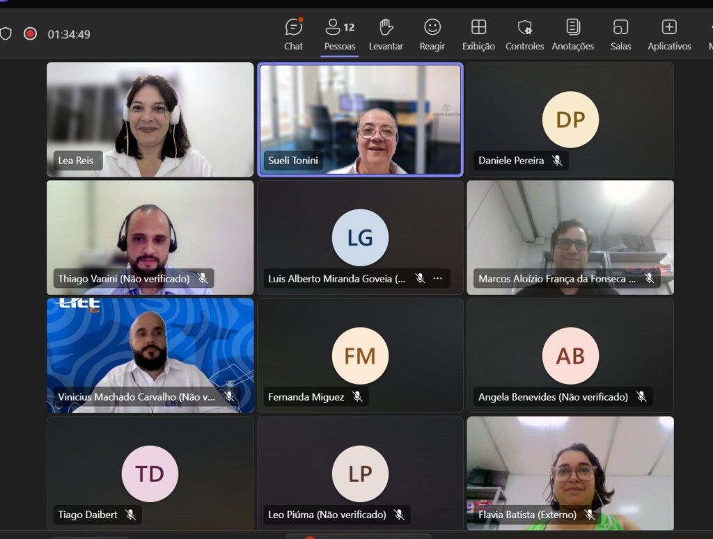Raise hand with Levantar button
This screenshot has width=713, height=539.
click(x=386, y=34)
